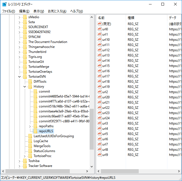The image size is (182, 181).
Task: Open the 表示(V) menu
Action: pyautogui.click(x=39, y=11)
